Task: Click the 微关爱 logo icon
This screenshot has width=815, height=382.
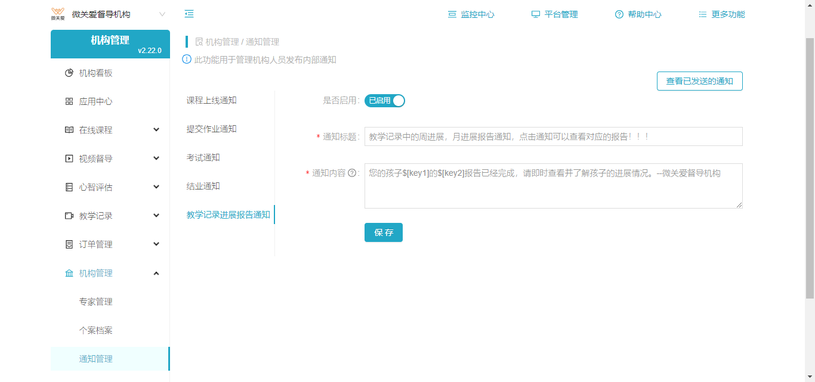Action: pyautogui.click(x=58, y=14)
